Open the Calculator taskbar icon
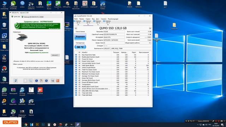Viewport: 226px width, 127px height. tap(49, 125)
